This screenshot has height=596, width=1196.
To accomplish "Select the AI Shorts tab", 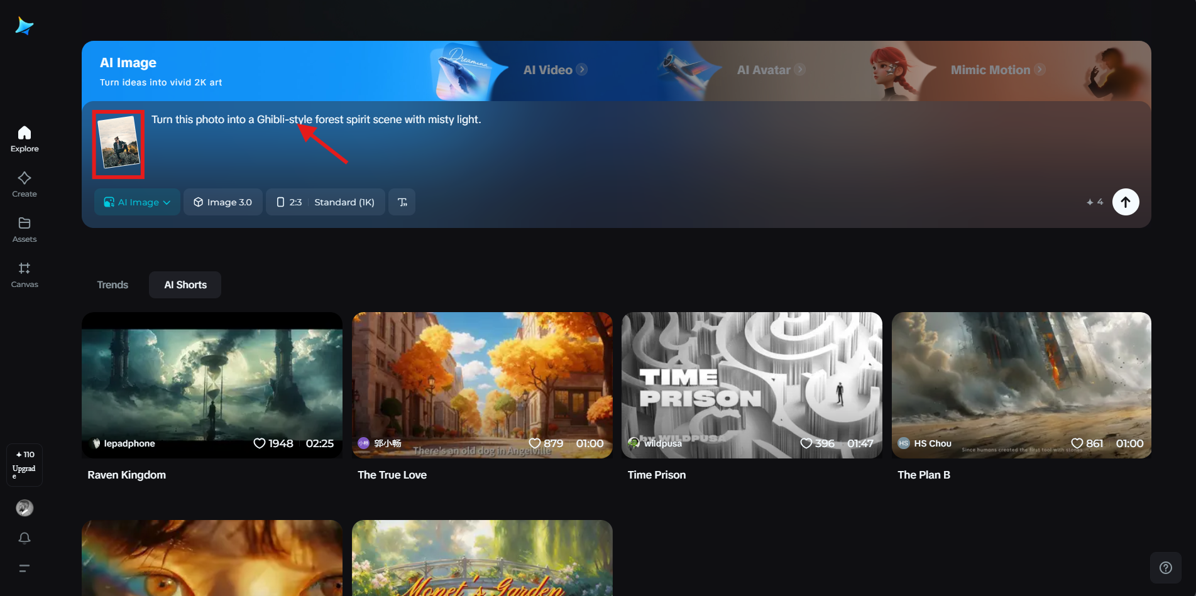I will 185,285.
